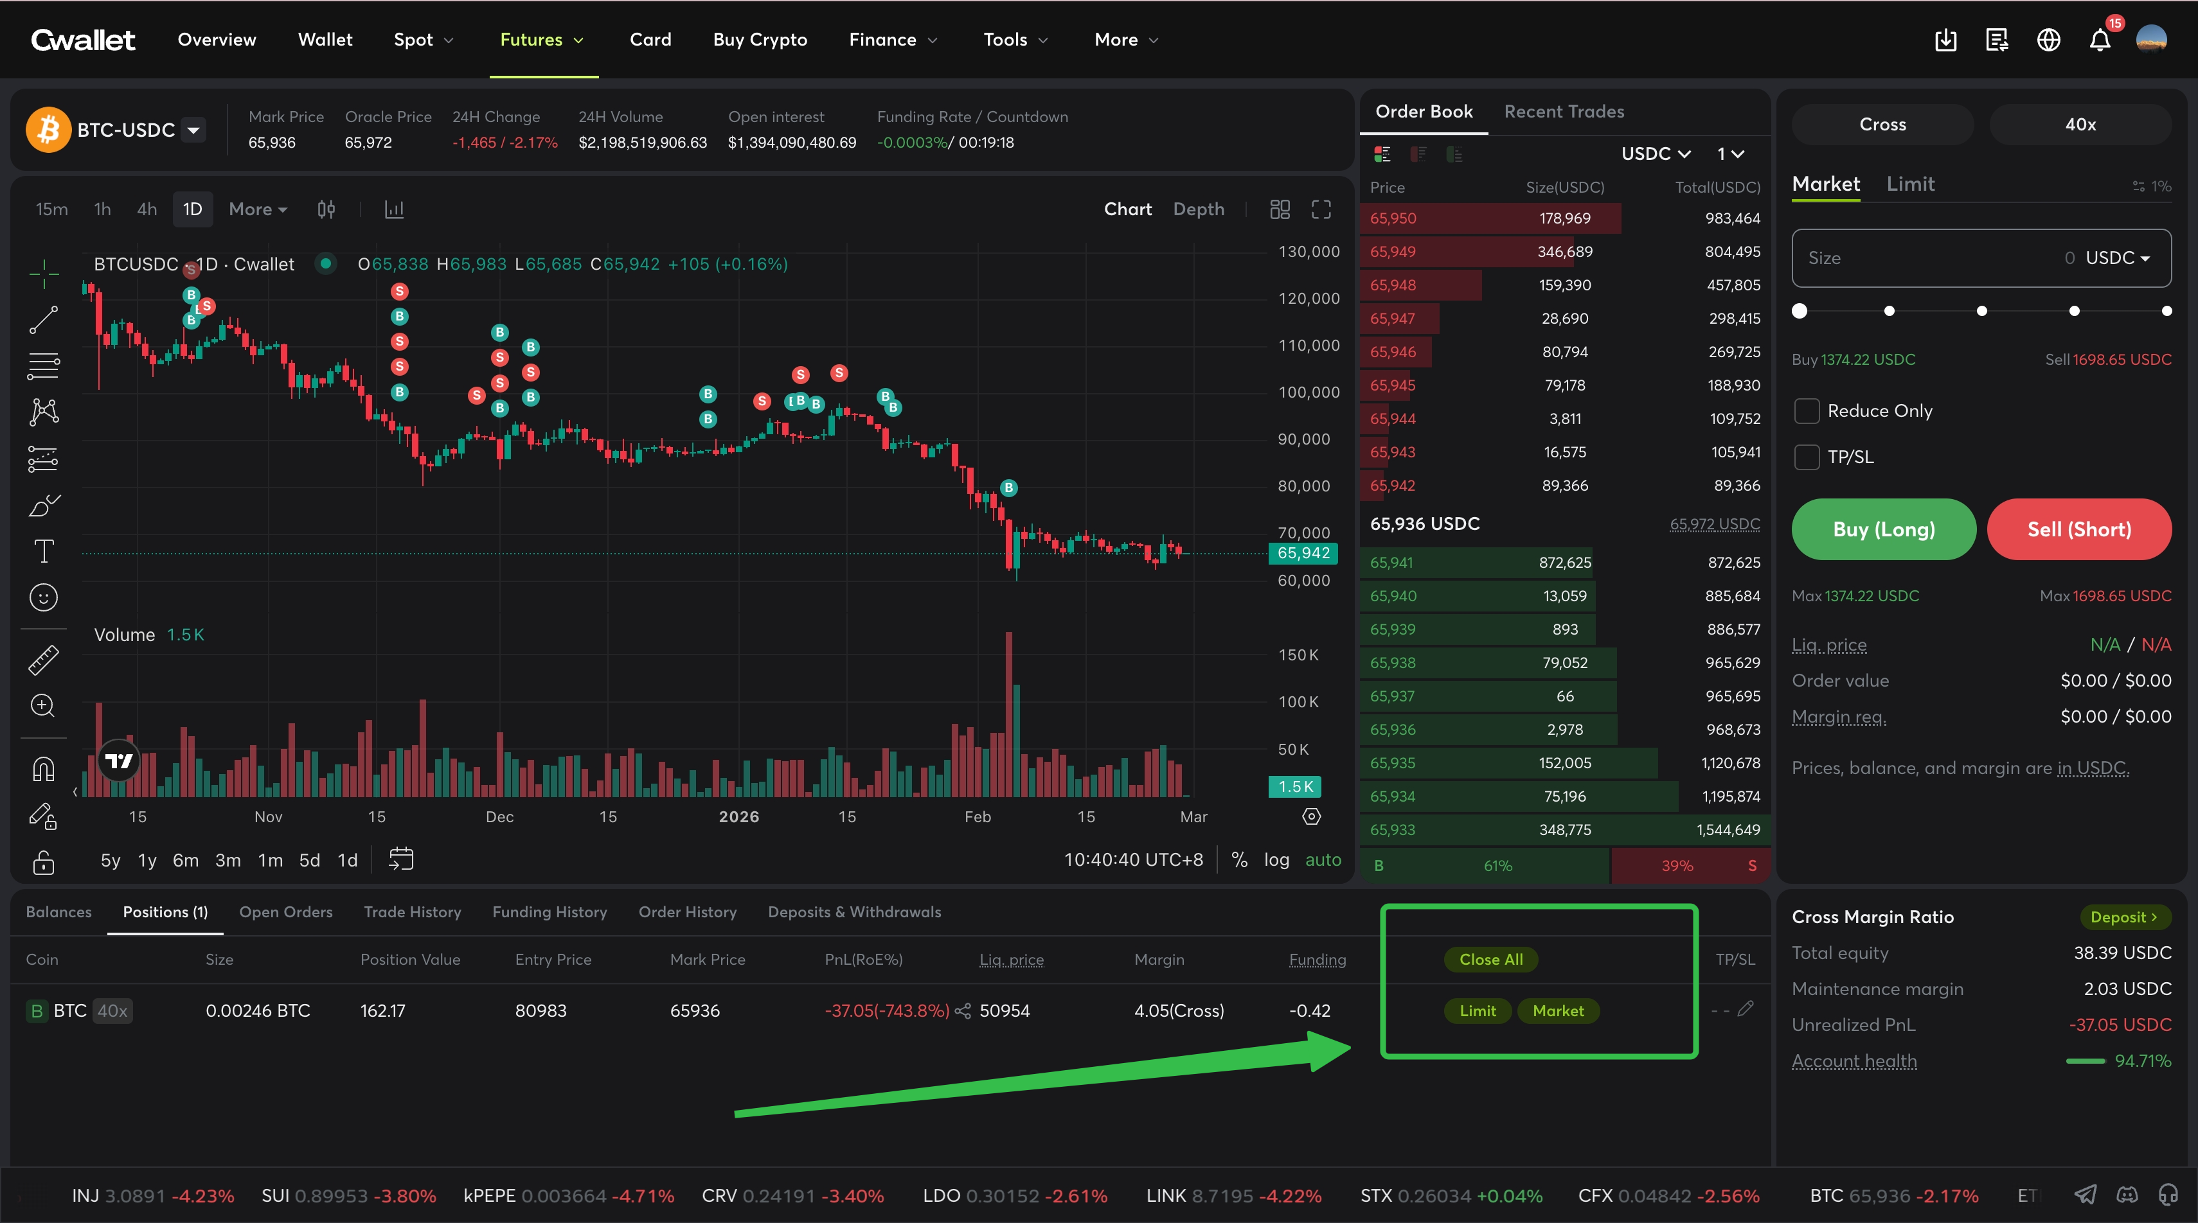This screenshot has height=1223, width=2198.
Task: Open the Open Orders tab
Action: [x=286, y=911]
